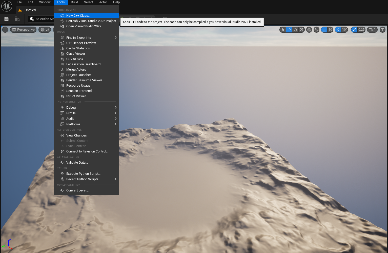Expand Audit submenu
388x253 pixels.
86,119
